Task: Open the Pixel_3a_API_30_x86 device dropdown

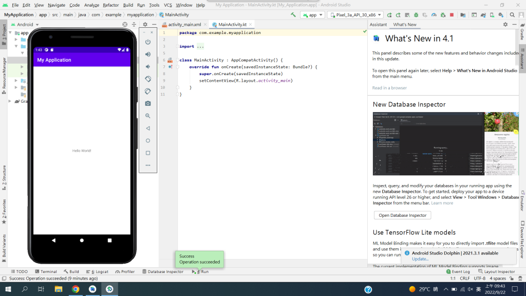Action: (355, 15)
